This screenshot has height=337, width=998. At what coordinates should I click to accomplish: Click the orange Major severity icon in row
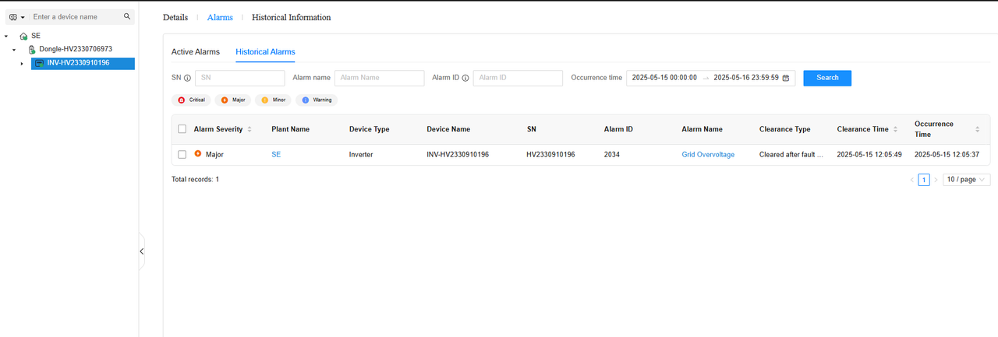pos(198,154)
